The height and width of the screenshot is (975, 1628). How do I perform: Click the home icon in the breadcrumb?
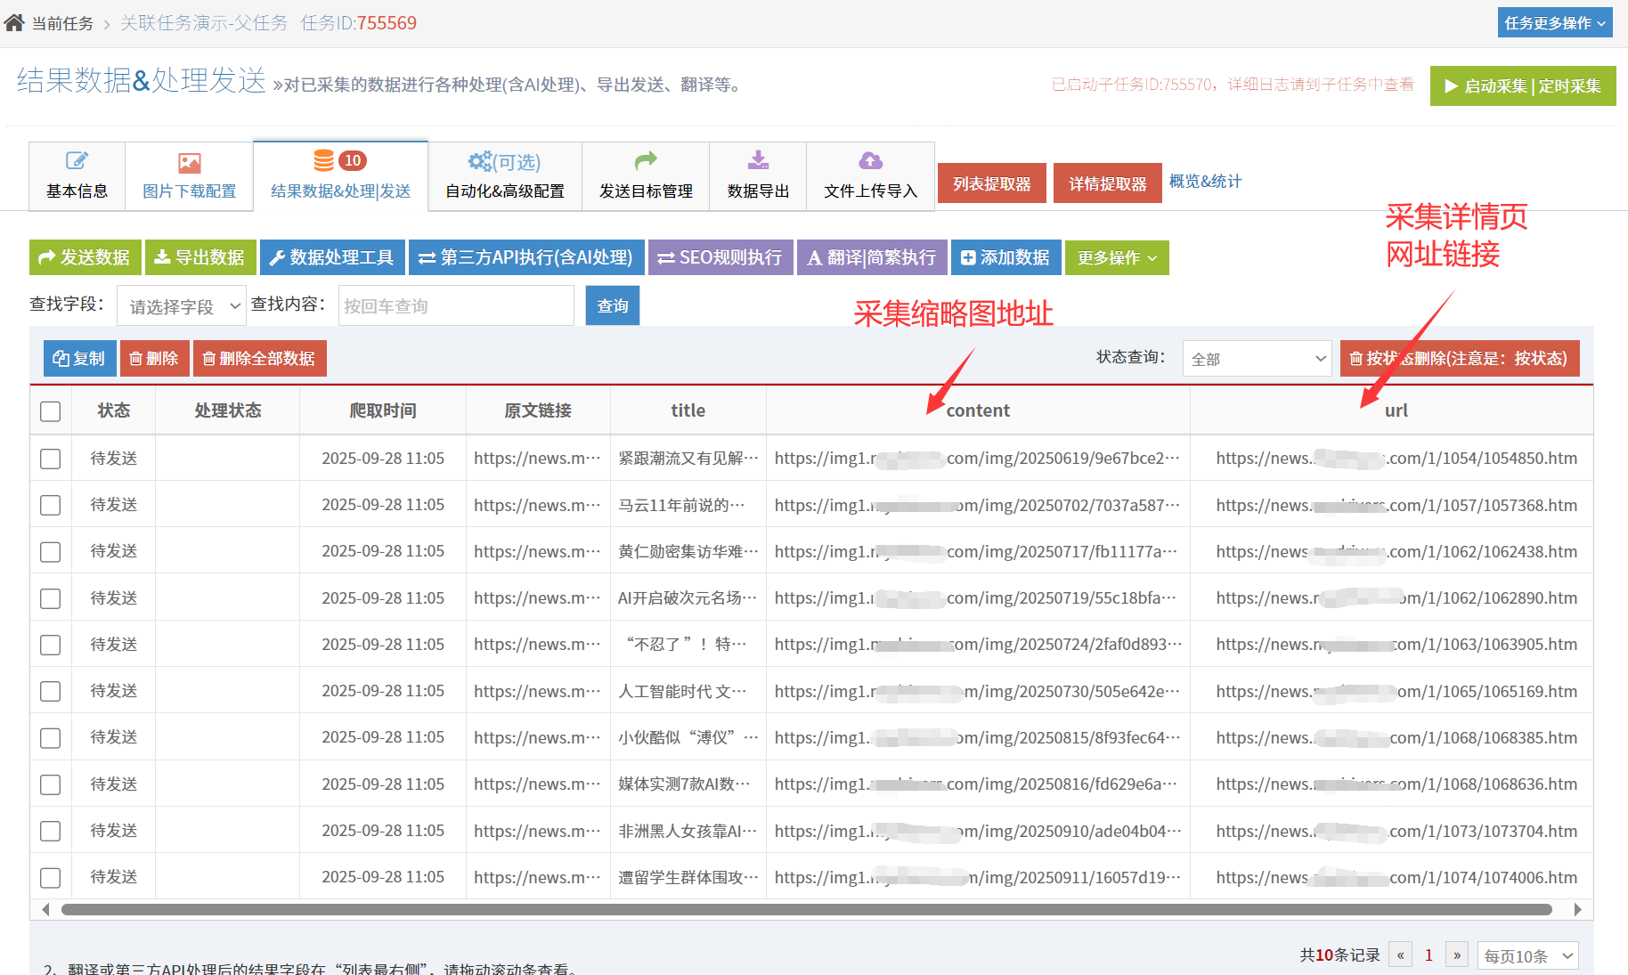[14, 23]
